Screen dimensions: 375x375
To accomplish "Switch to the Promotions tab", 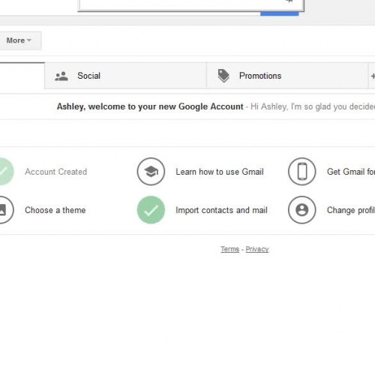I will 287,76.
